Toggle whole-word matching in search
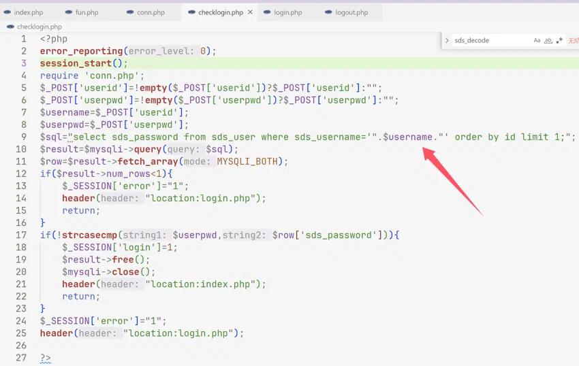The width and height of the screenshot is (579, 366). click(548, 41)
